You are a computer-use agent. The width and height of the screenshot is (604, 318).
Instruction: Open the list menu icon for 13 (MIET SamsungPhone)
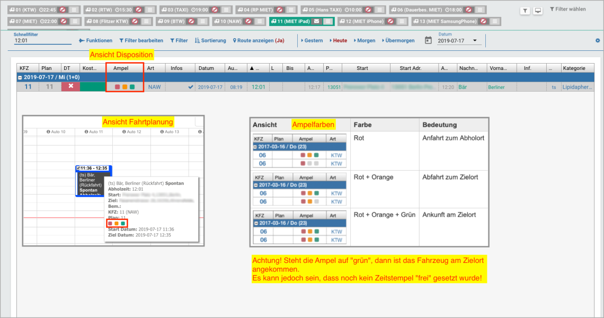pos(494,21)
